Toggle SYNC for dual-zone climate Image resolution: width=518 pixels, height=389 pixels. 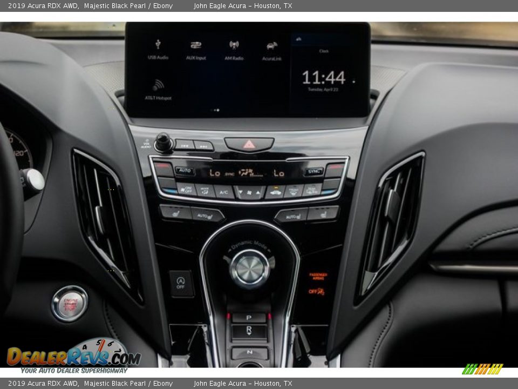tap(314, 171)
